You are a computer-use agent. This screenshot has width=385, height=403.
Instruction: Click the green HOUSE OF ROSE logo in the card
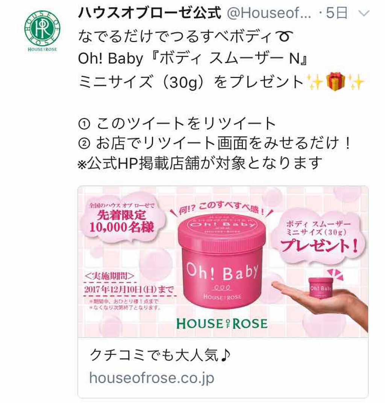click(x=222, y=324)
